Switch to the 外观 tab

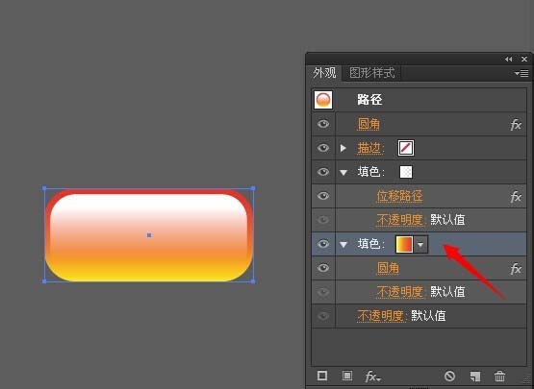pos(324,73)
